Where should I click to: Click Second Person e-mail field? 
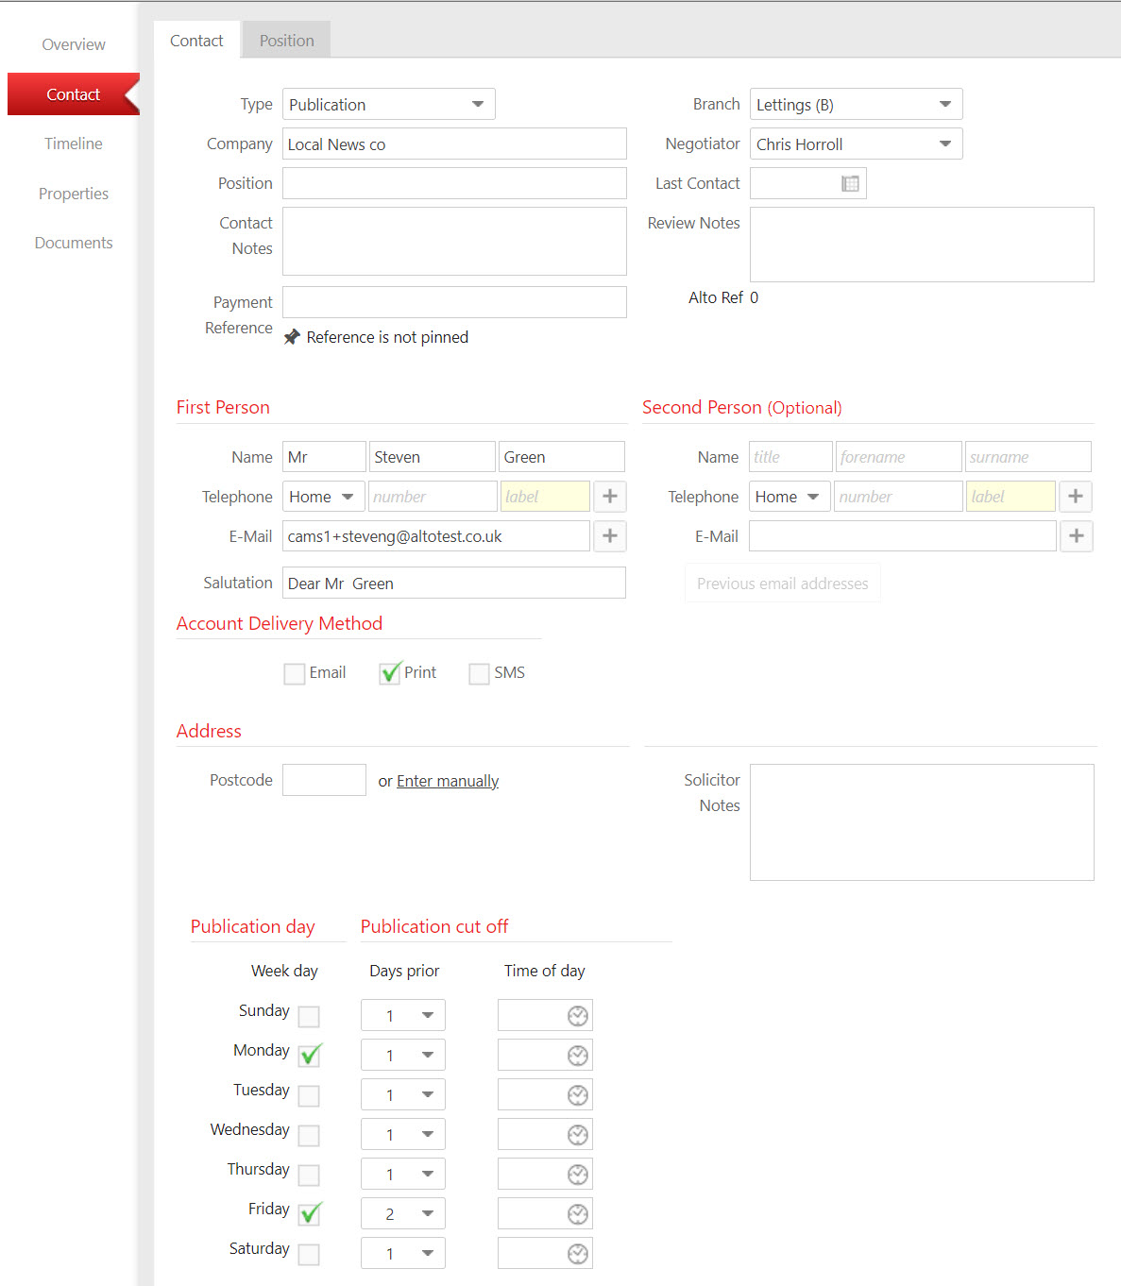point(903,536)
